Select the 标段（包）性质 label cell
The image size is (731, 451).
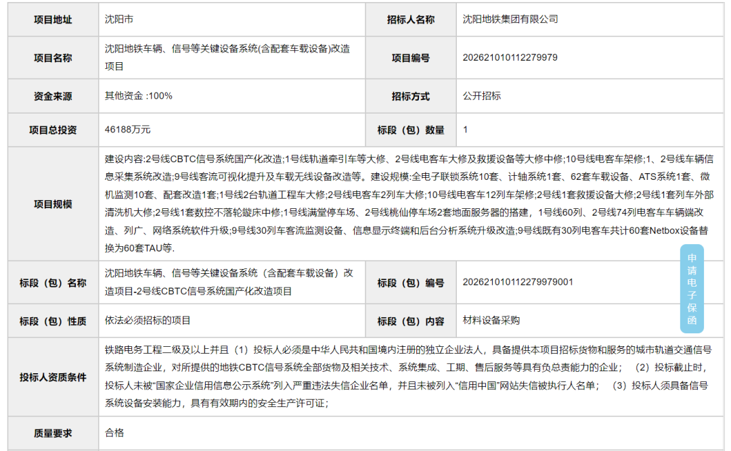[53, 321]
